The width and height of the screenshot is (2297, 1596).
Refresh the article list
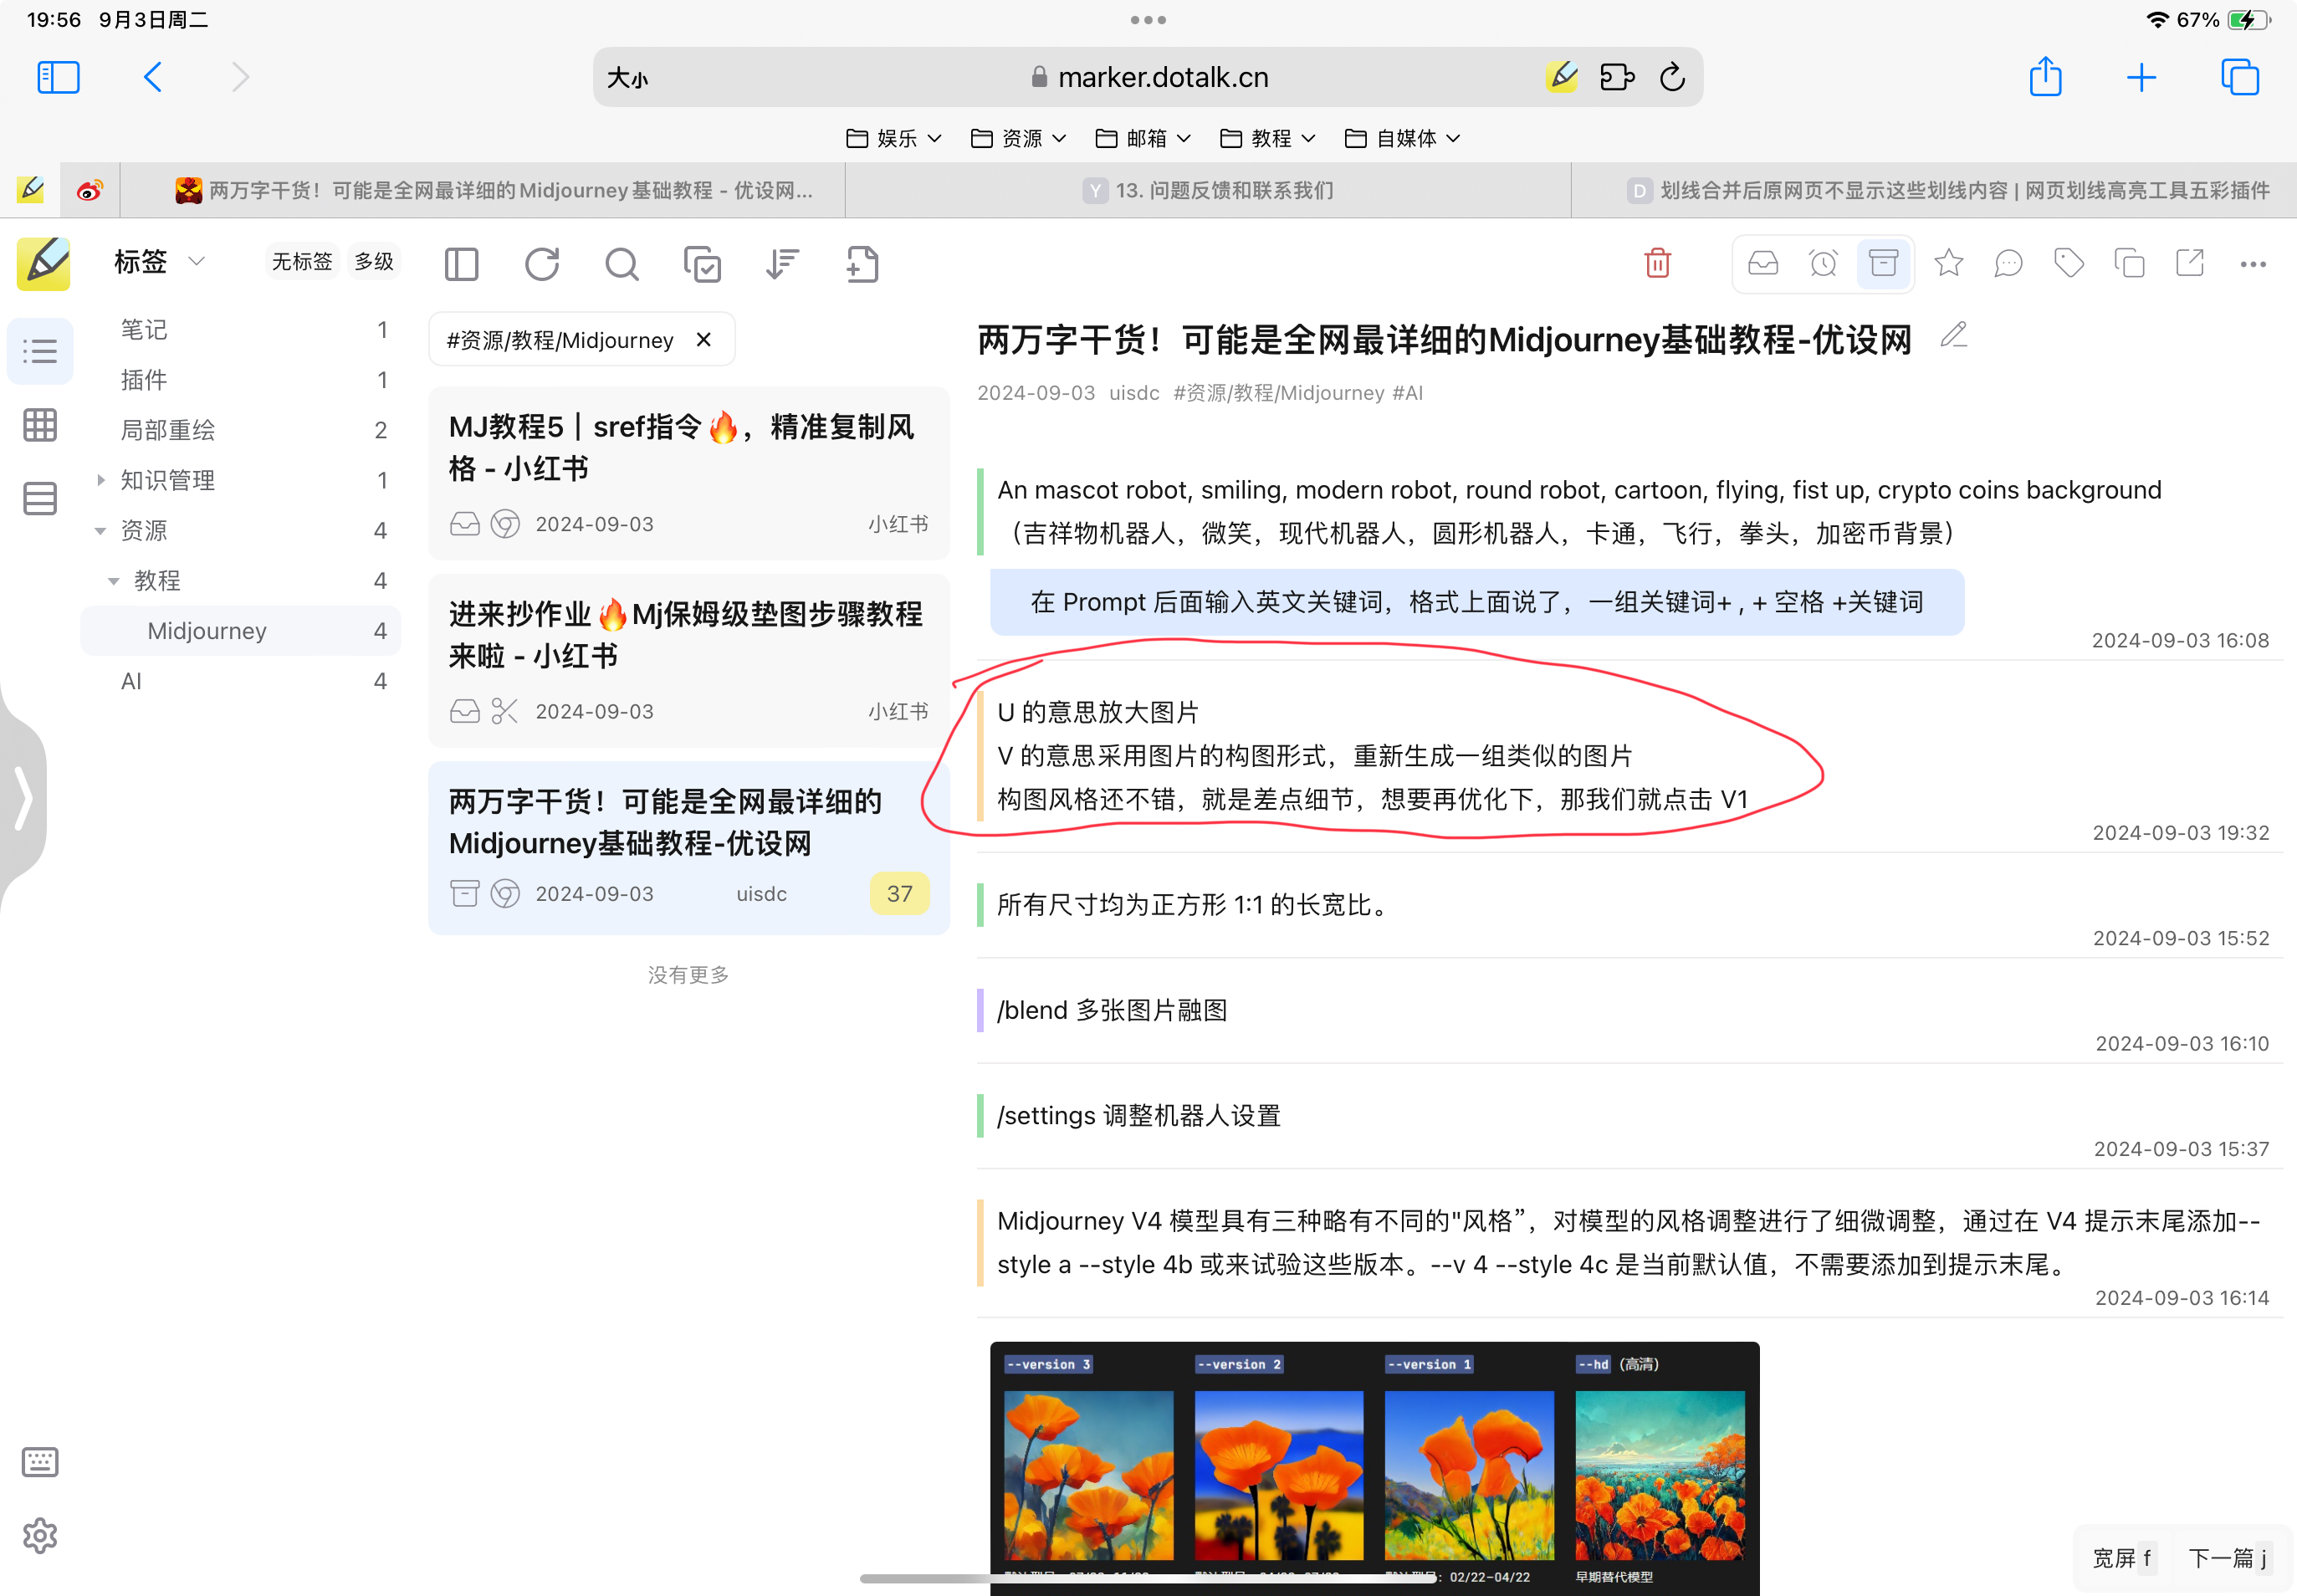[x=541, y=264]
